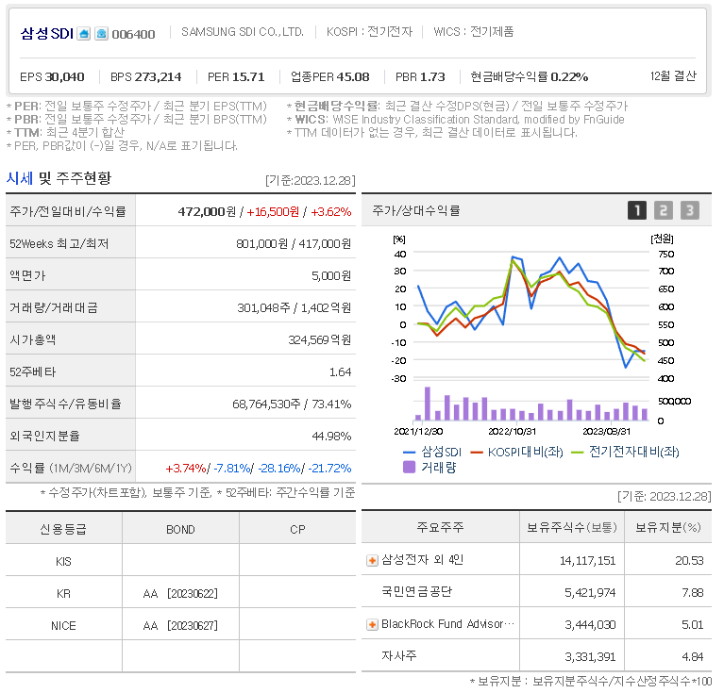Click the PER 15.71 value

249,77
